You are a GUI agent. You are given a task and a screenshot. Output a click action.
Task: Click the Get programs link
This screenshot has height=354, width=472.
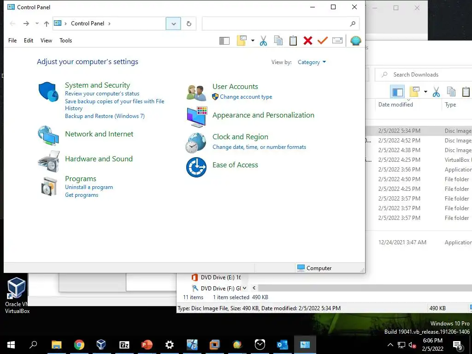82,195
